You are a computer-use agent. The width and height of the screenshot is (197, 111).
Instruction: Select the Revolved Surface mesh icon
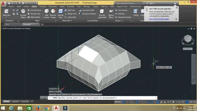pos(14,10)
